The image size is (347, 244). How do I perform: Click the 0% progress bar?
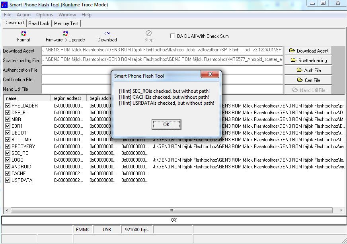[174, 220]
